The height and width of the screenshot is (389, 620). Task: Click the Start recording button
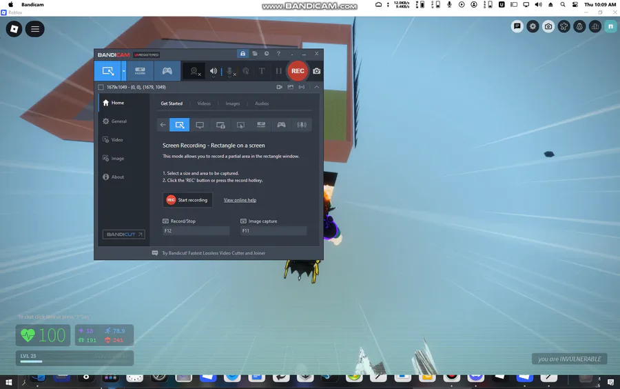187,200
